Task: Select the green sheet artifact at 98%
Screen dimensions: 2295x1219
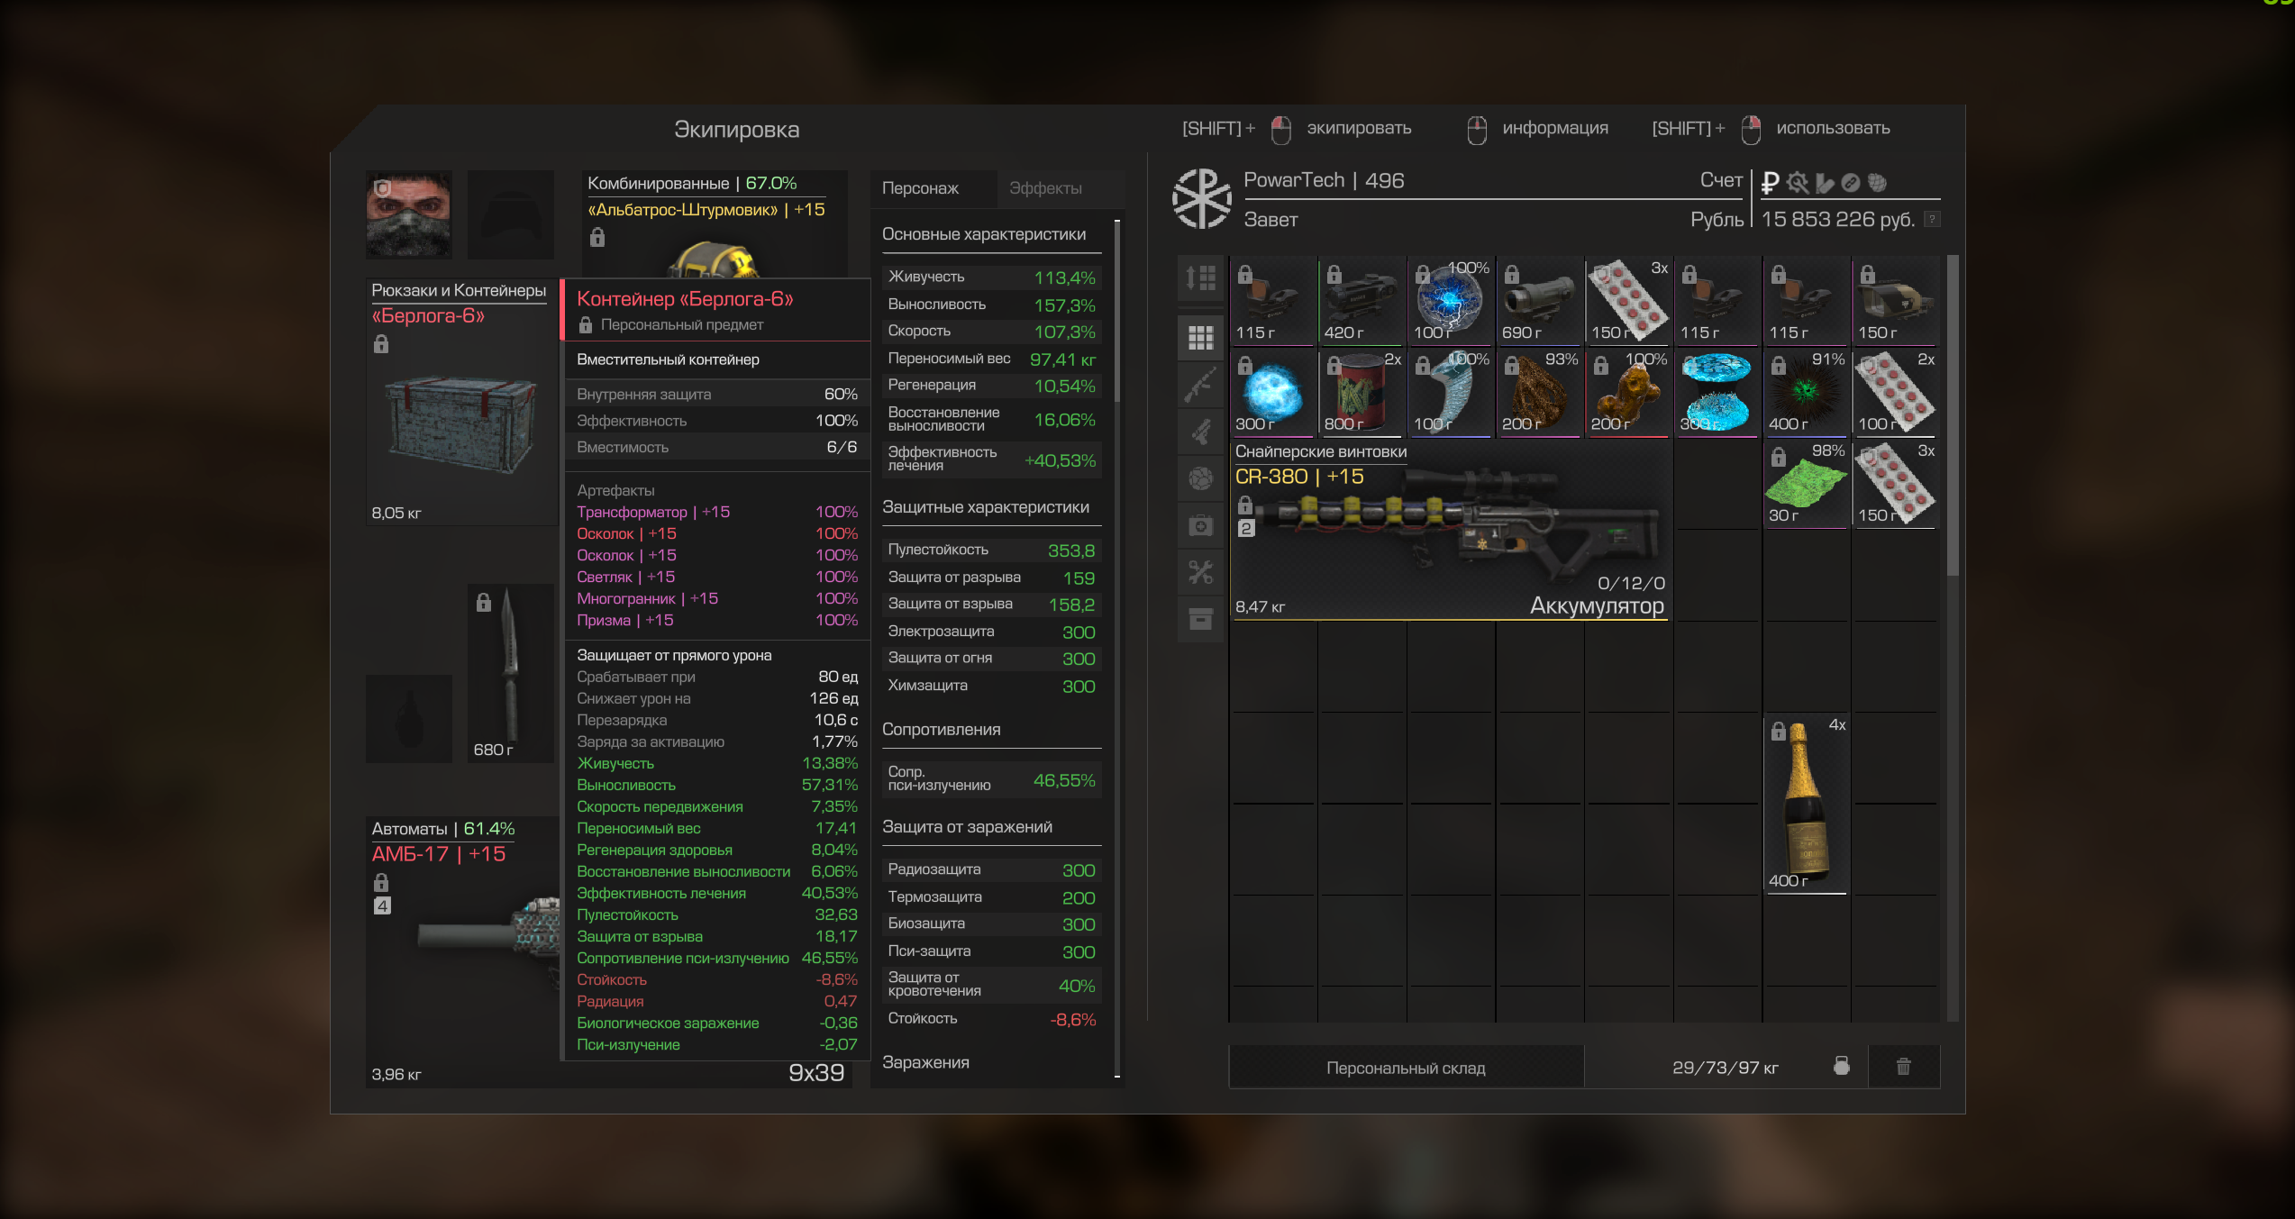Action: [1805, 484]
